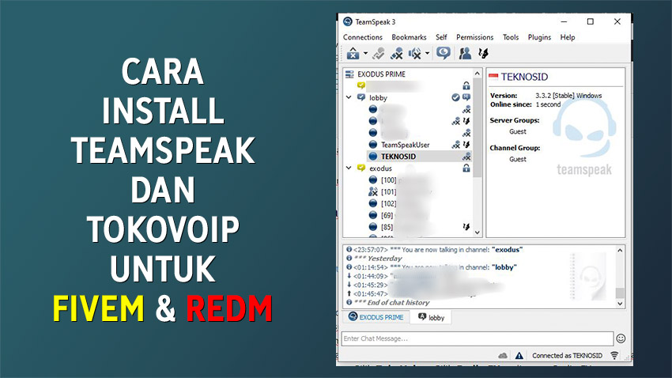
Task: Open the Connections menu
Action: click(363, 37)
